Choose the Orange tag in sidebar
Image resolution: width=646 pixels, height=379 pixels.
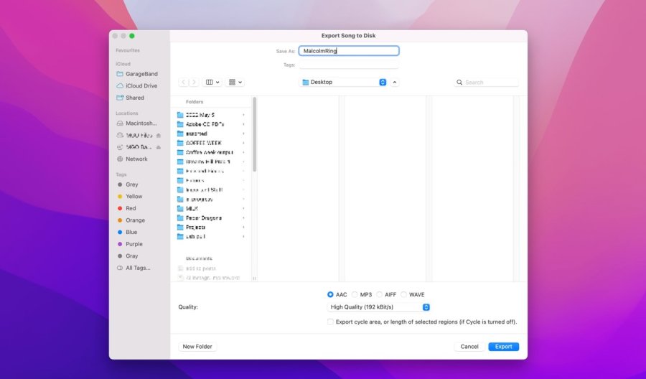[x=131, y=220]
